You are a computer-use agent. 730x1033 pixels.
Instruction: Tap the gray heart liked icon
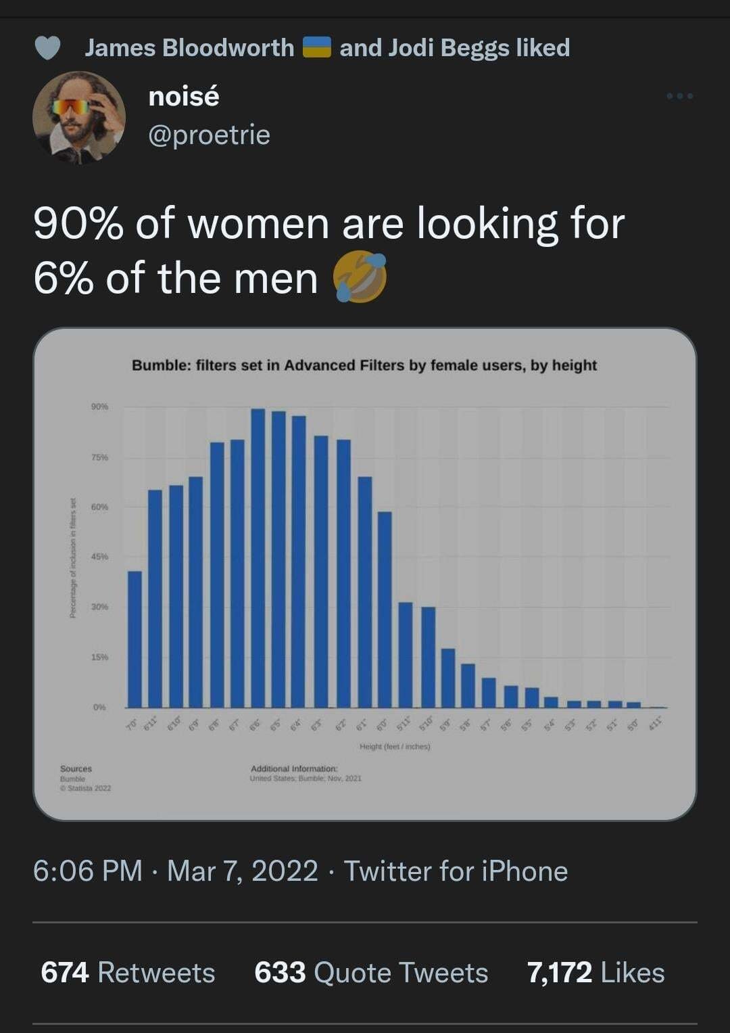(x=47, y=48)
